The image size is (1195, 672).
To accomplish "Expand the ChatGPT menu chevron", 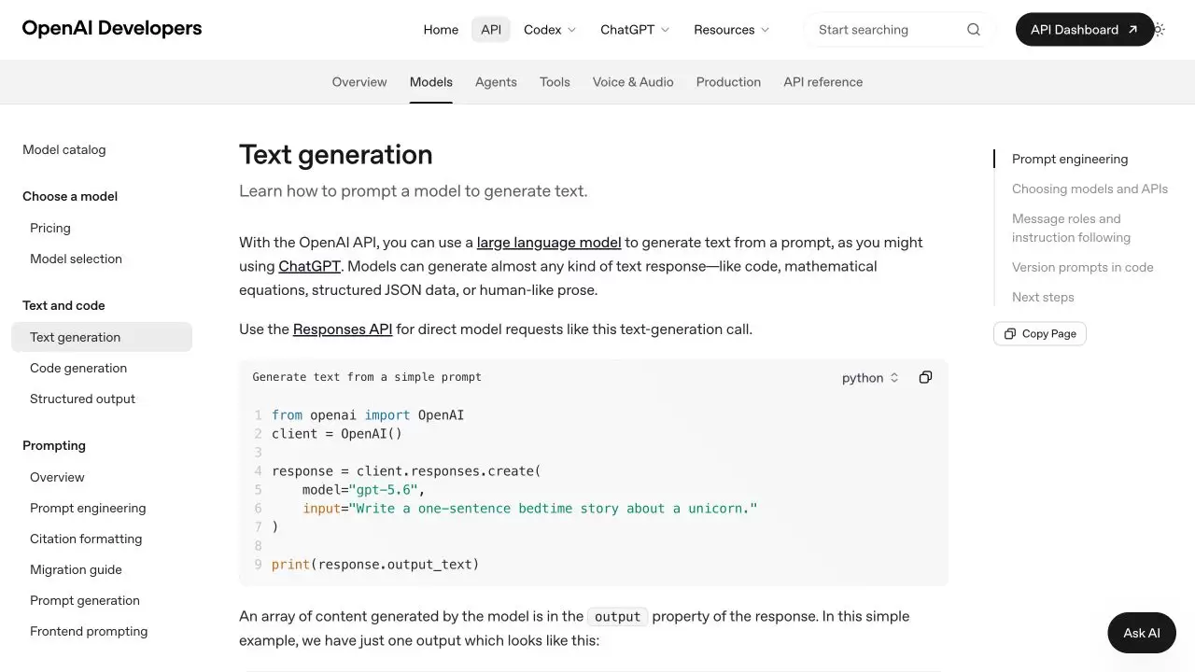I will [x=665, y=30].
